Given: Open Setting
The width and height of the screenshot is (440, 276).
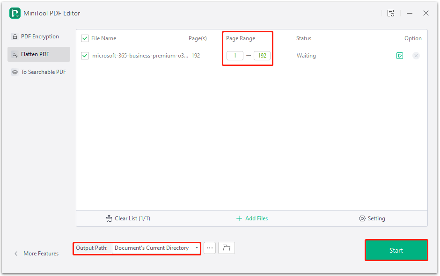Looking at the screenshot, I should pos(372,218).
